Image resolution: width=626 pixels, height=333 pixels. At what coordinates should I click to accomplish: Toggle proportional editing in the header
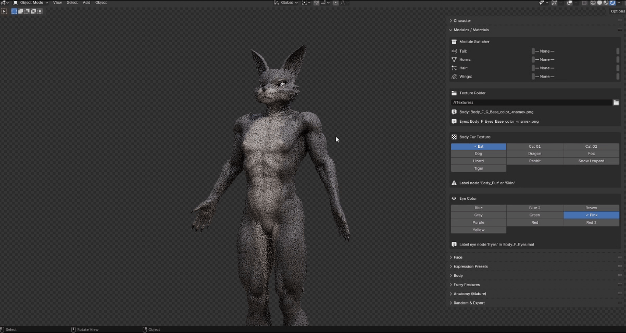pos(336,3)
